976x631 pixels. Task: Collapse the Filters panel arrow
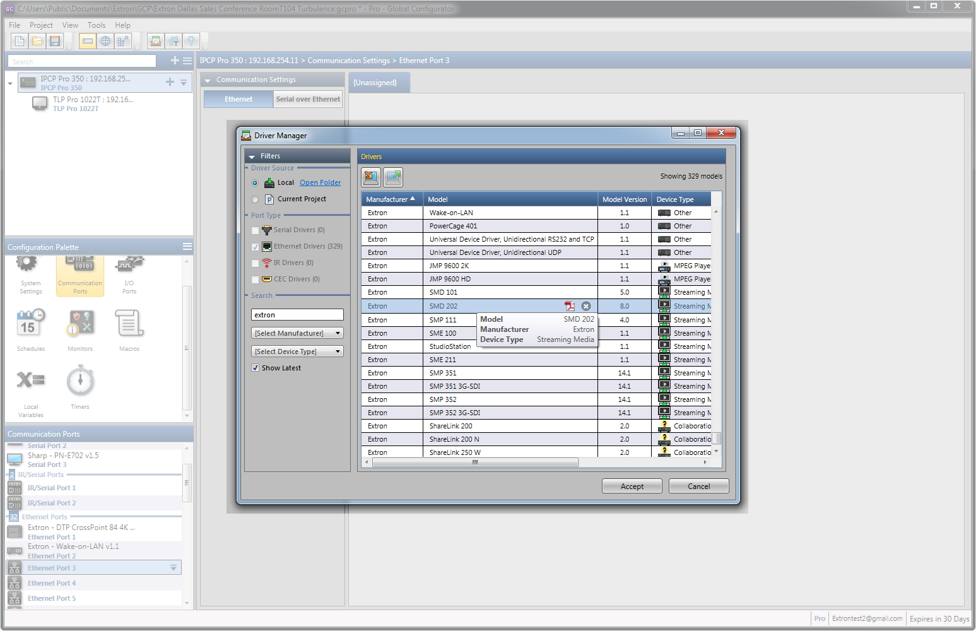(252, 156)
